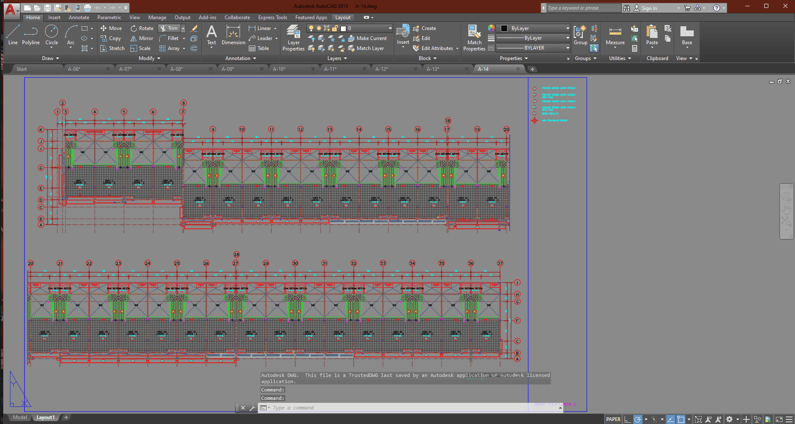Click the Mirror tool in Modify panel
This screenshot has height=424, width=795.
(x=142, y=38)
